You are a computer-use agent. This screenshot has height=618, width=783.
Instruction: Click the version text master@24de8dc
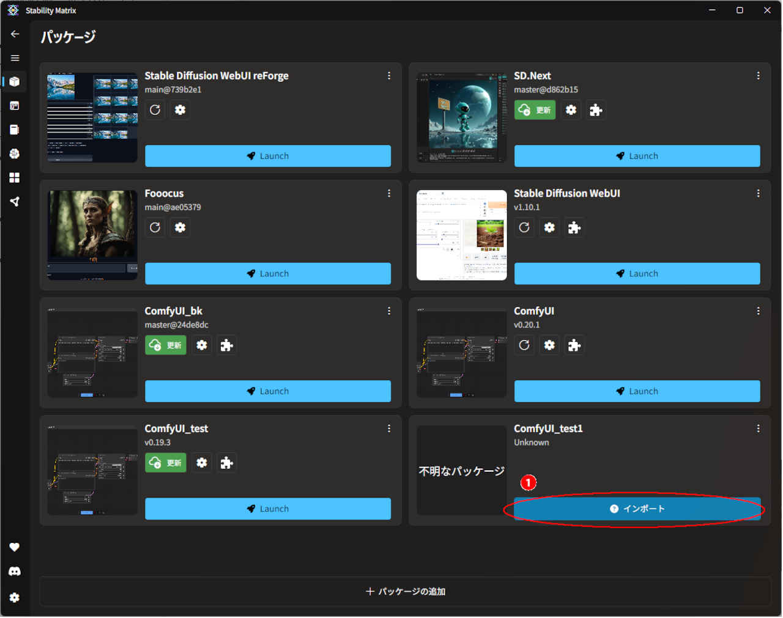(x=177, y=325)
